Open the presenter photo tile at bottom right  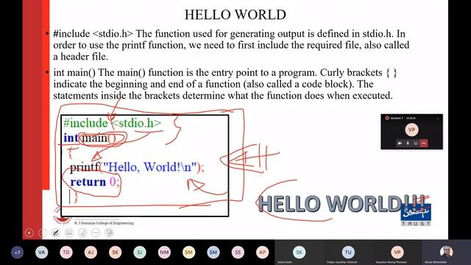[x=446, y=252]
